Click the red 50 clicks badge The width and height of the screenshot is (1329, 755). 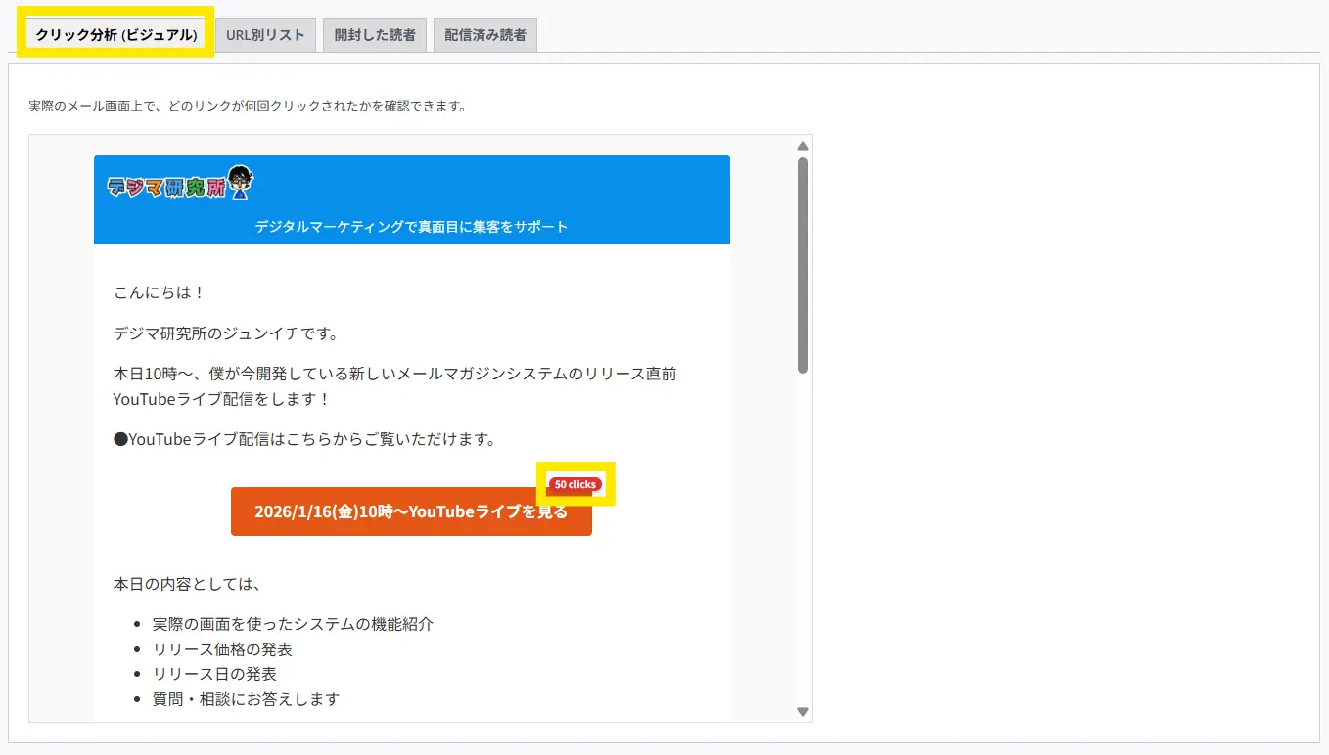tap(574, 484)
